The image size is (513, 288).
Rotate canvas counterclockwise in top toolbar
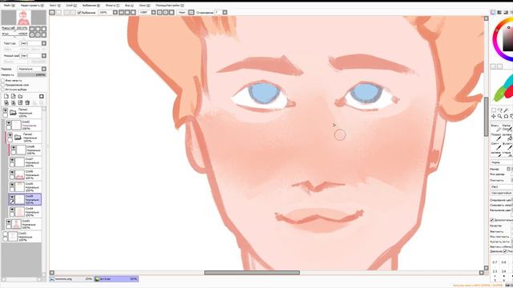(160, 13)
